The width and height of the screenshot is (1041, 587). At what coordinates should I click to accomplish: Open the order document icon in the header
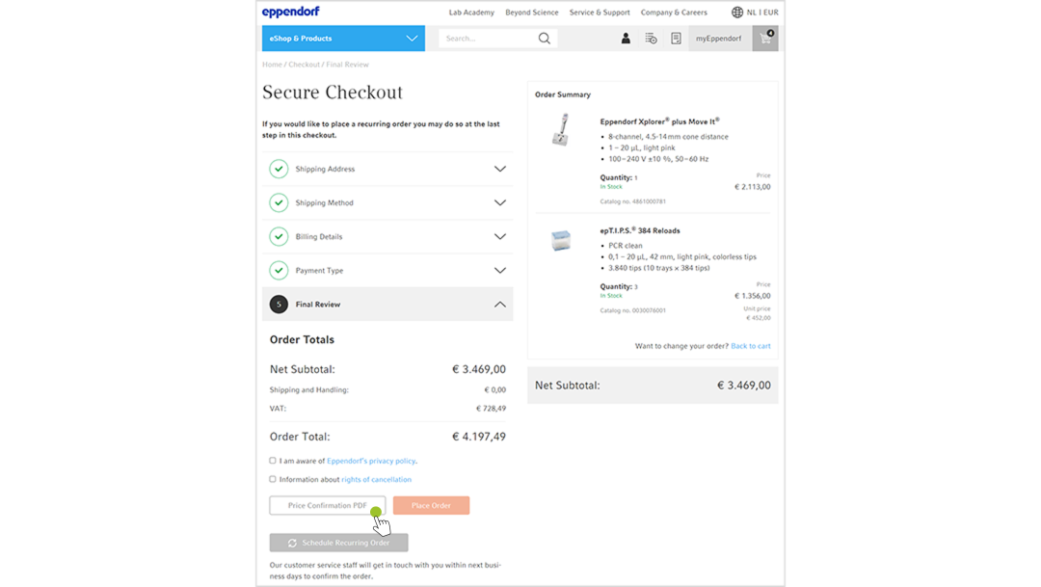[x=676, y=39]
